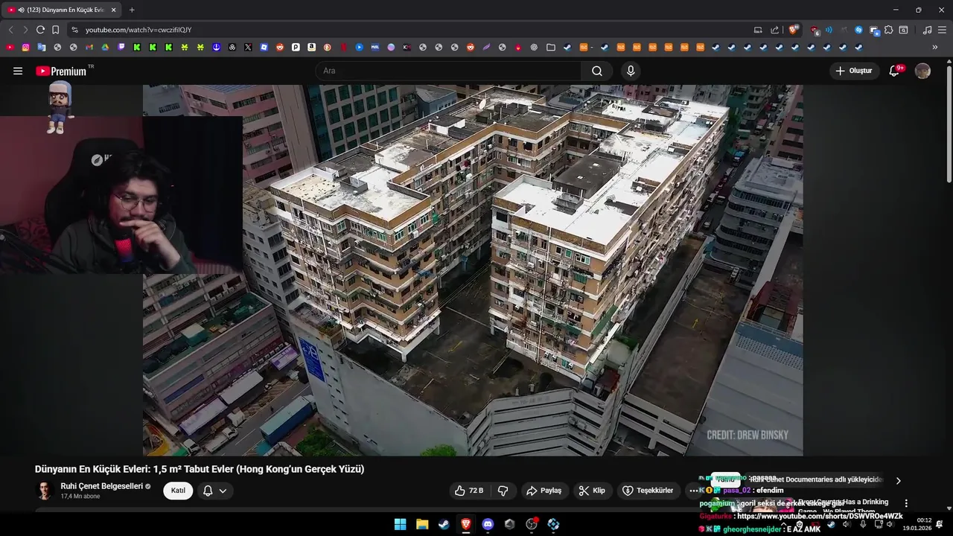Click the address bar URL
The height and width of the screenshot is (536, 953).
[138, 30]
